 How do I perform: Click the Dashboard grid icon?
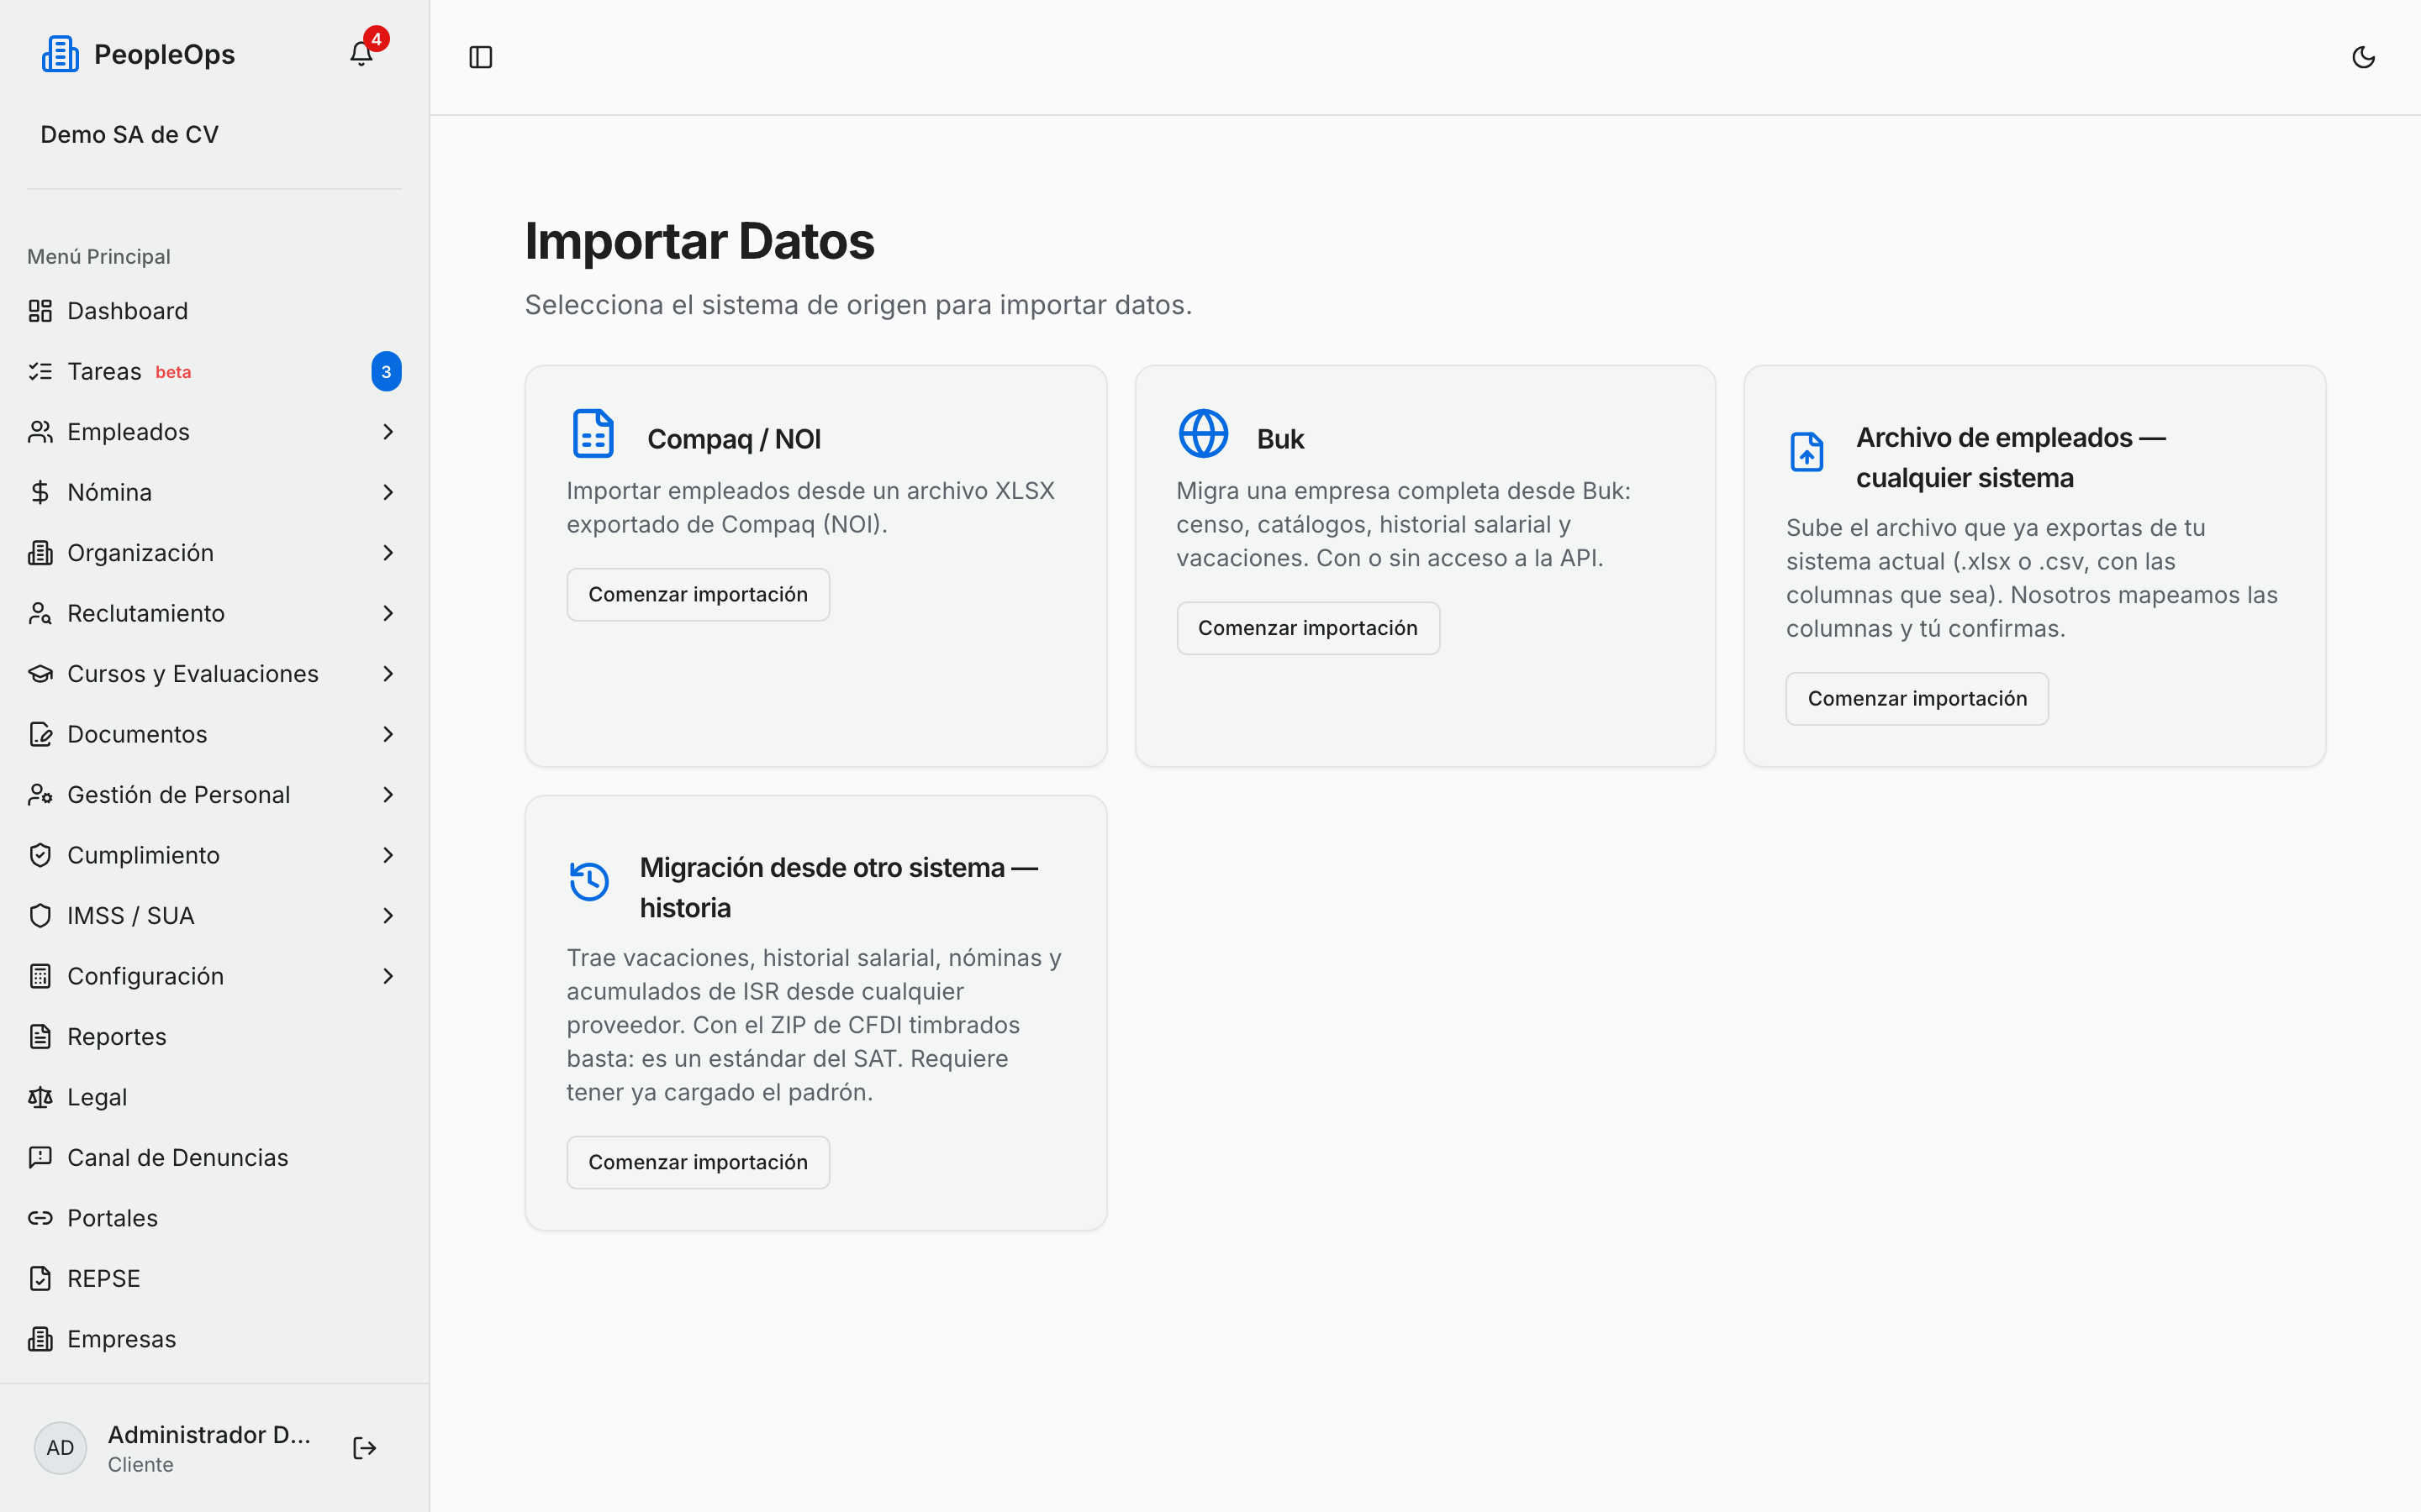pos(40,311)
